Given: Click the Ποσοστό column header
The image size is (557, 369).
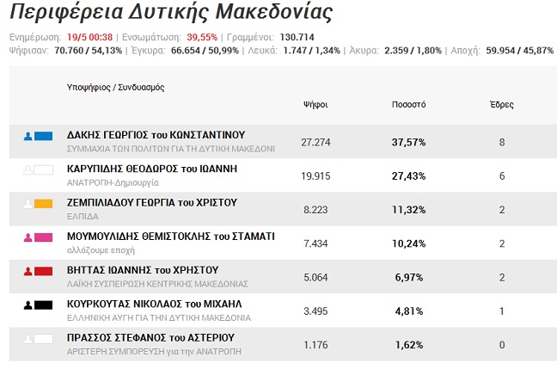Looking at the screenshot, I should 407,104.
